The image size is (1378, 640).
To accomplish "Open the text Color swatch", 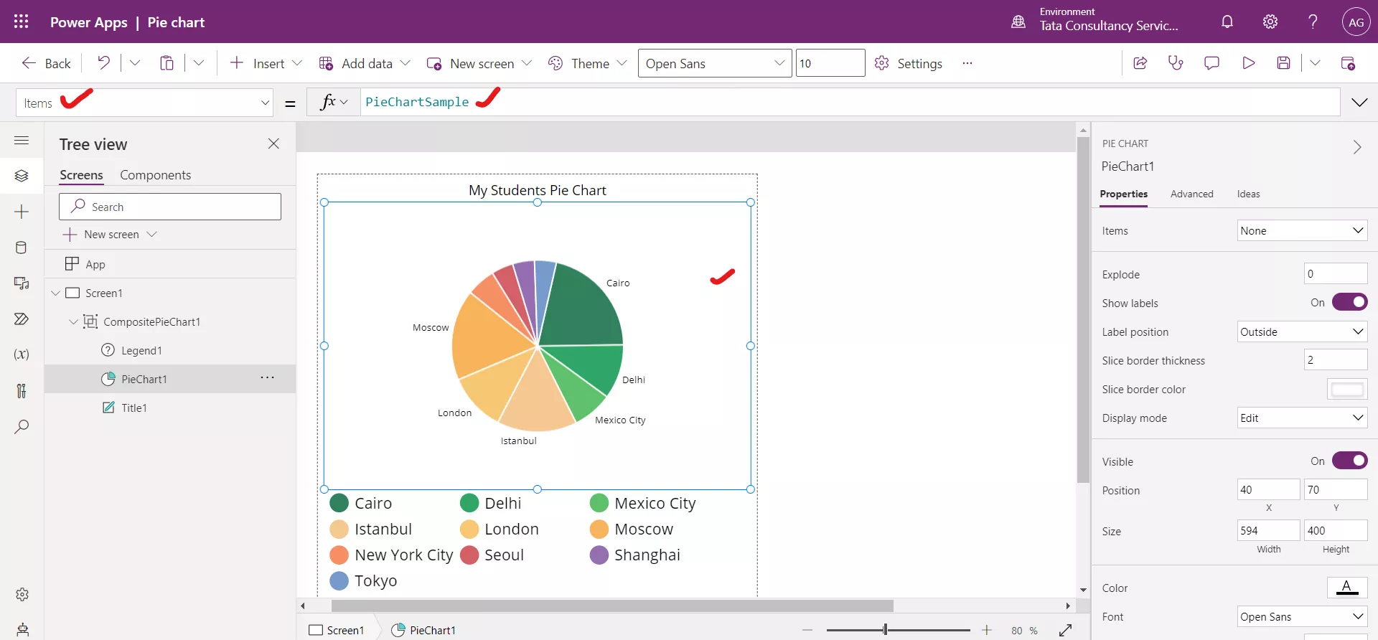I will tap(1347, 588).
